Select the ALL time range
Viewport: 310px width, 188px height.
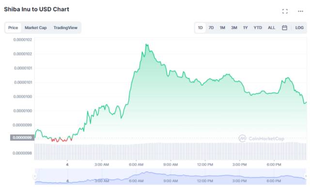point(271,28)
